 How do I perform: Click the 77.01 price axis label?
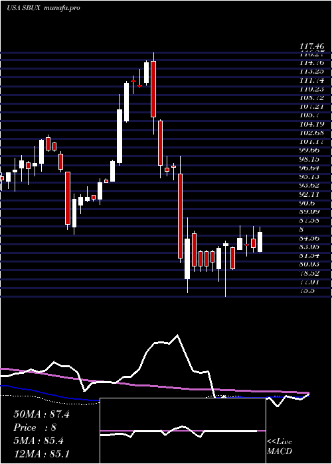[311, 282]
